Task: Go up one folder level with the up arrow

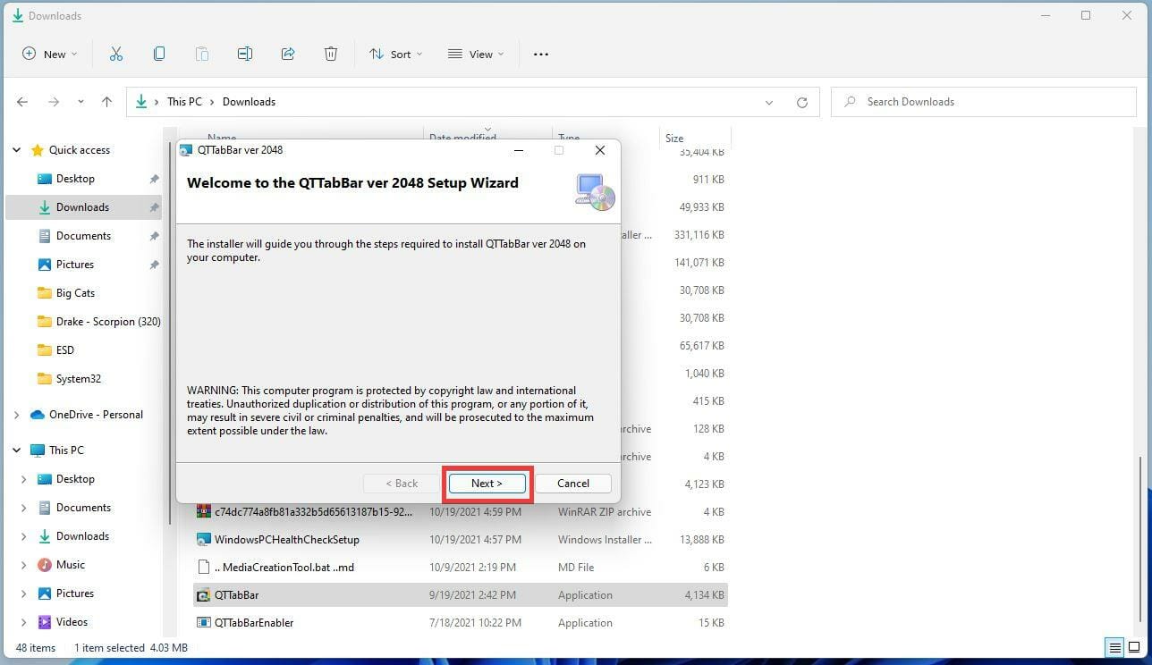Action: (106, 101)
